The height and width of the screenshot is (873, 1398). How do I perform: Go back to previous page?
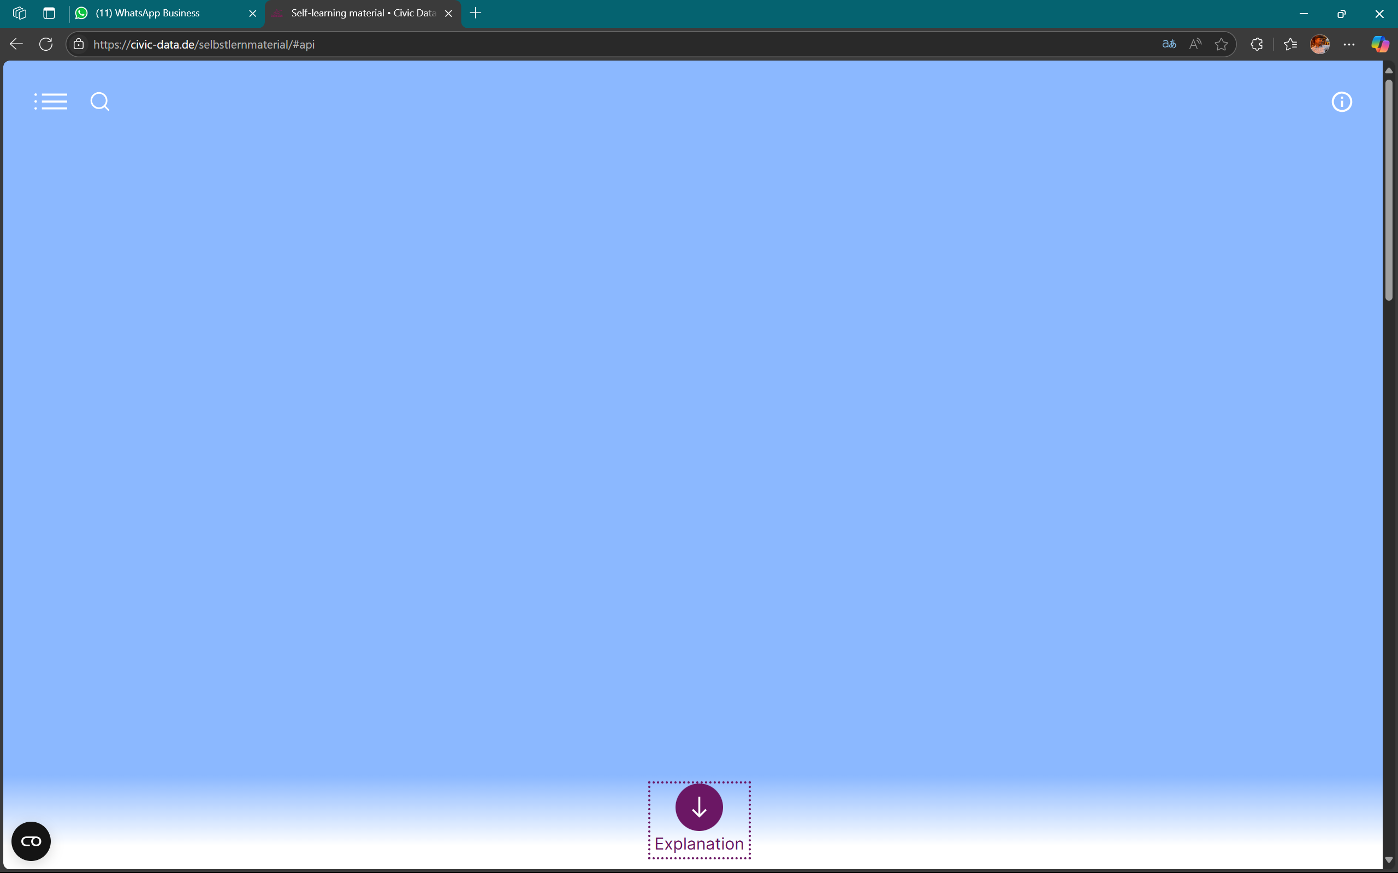(16, 44)
